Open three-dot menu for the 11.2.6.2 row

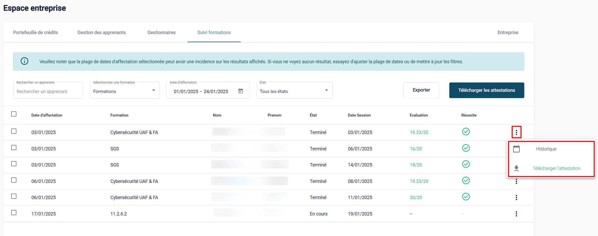[x=516, y=214]
